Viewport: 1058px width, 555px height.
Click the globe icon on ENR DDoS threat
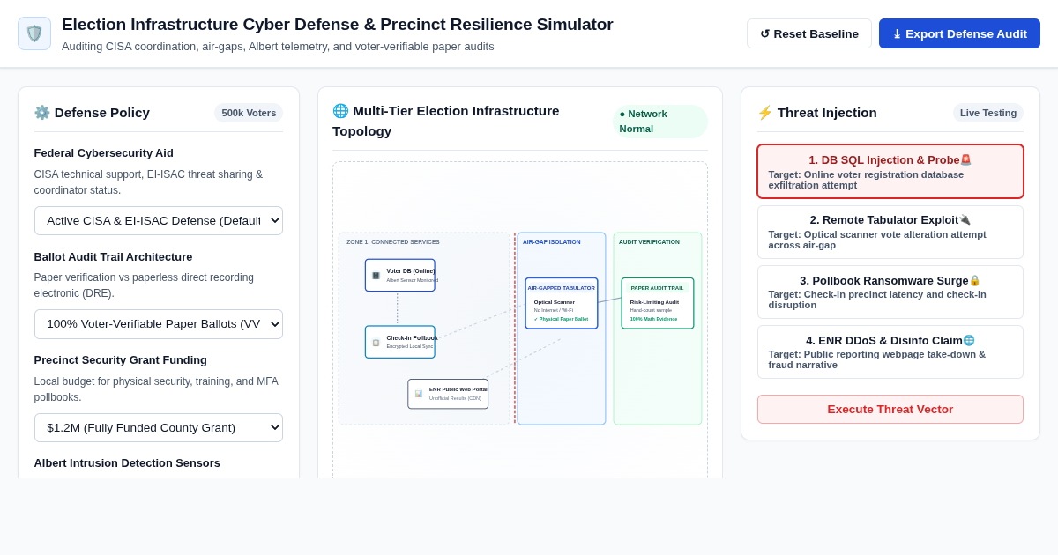(969, 341)
